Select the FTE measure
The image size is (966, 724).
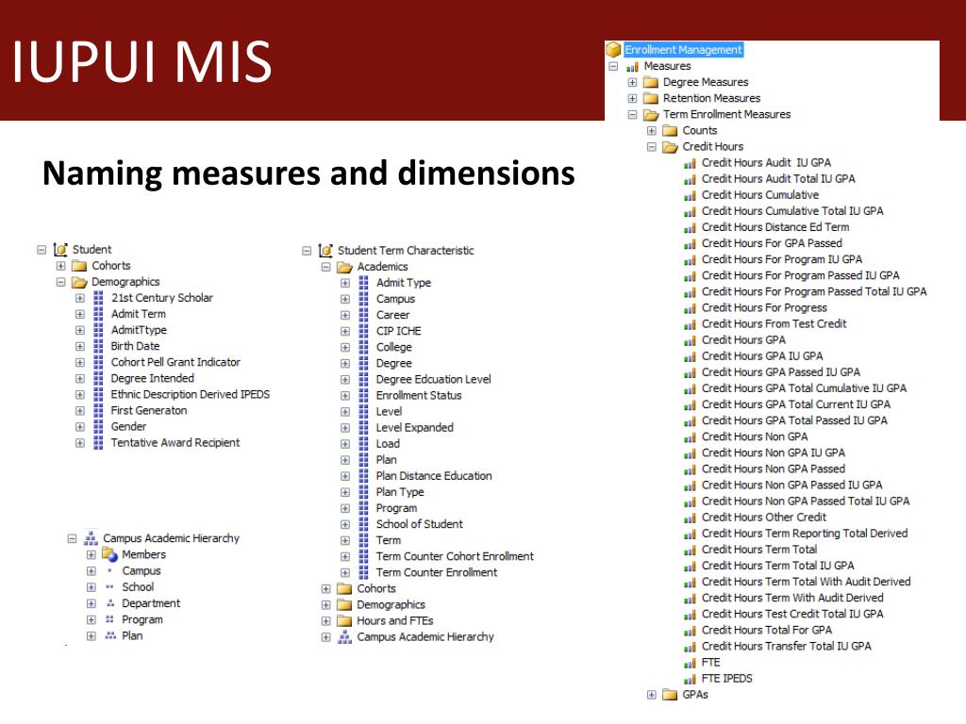[x=710, y=663]
